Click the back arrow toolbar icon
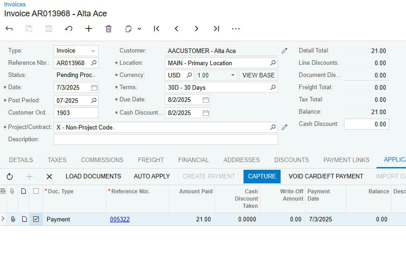The height and width of the screenshot is (254, 406). (9, 29)
